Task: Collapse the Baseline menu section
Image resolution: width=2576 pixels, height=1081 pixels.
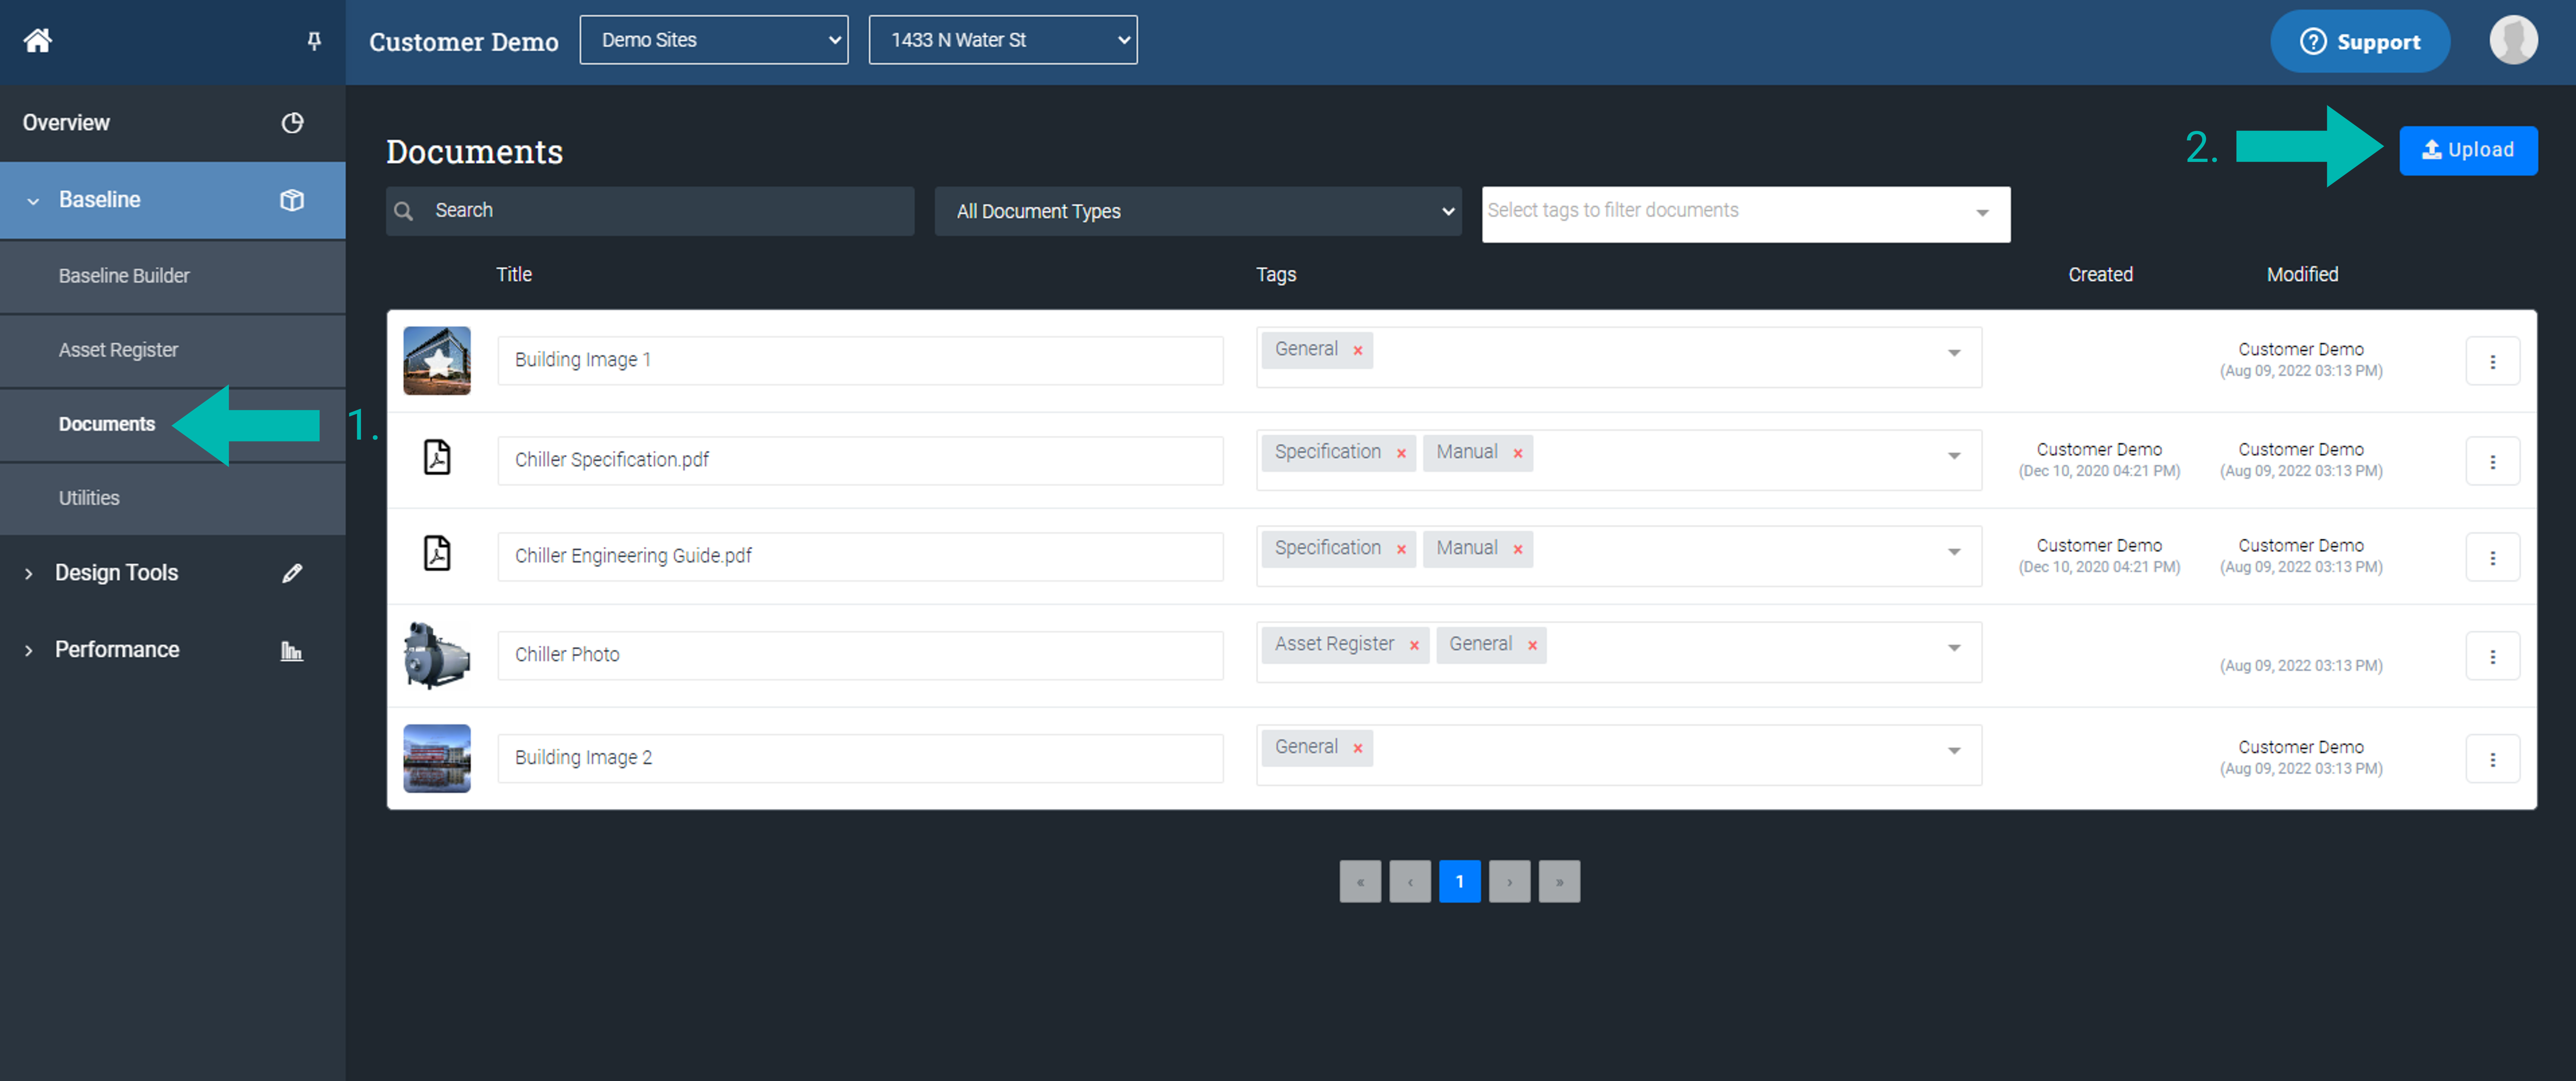Action: [33, 201]
